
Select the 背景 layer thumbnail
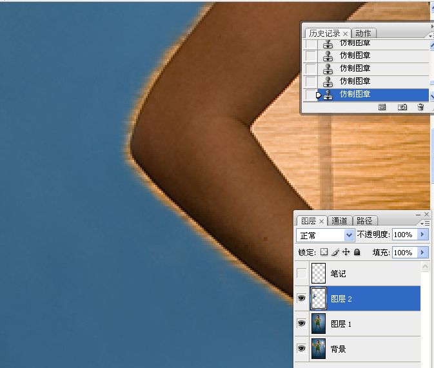(319, 349)
